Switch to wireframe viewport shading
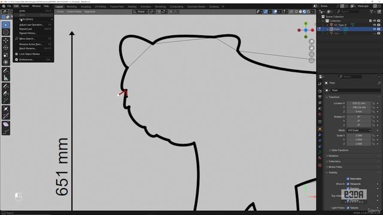The width and height of the screenshot is (383, 215). point(296,12)
